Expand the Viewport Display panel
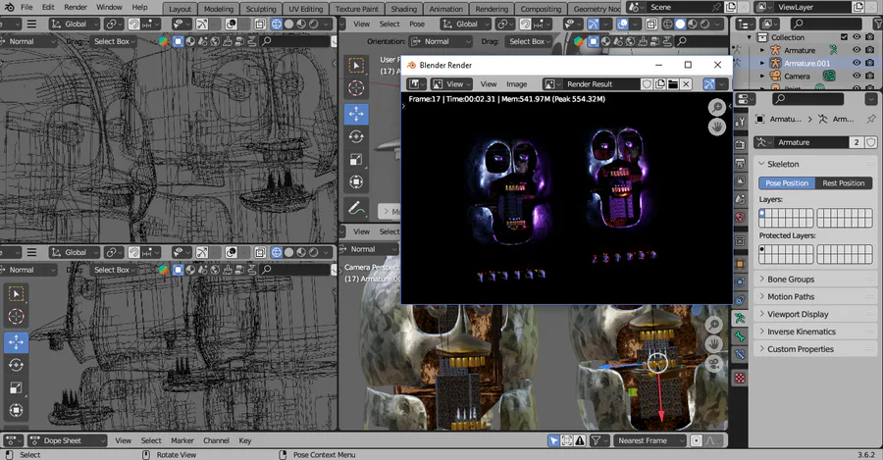Viewport: 883px width, 460px height. coord(815,314)
